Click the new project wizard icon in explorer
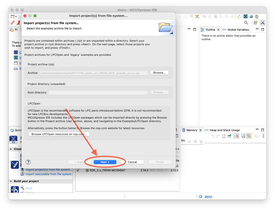Viewport: 275px width, 210px height. pos(16,63)
